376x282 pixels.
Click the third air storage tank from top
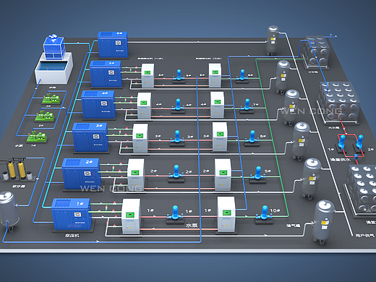(x=291, y=107)
